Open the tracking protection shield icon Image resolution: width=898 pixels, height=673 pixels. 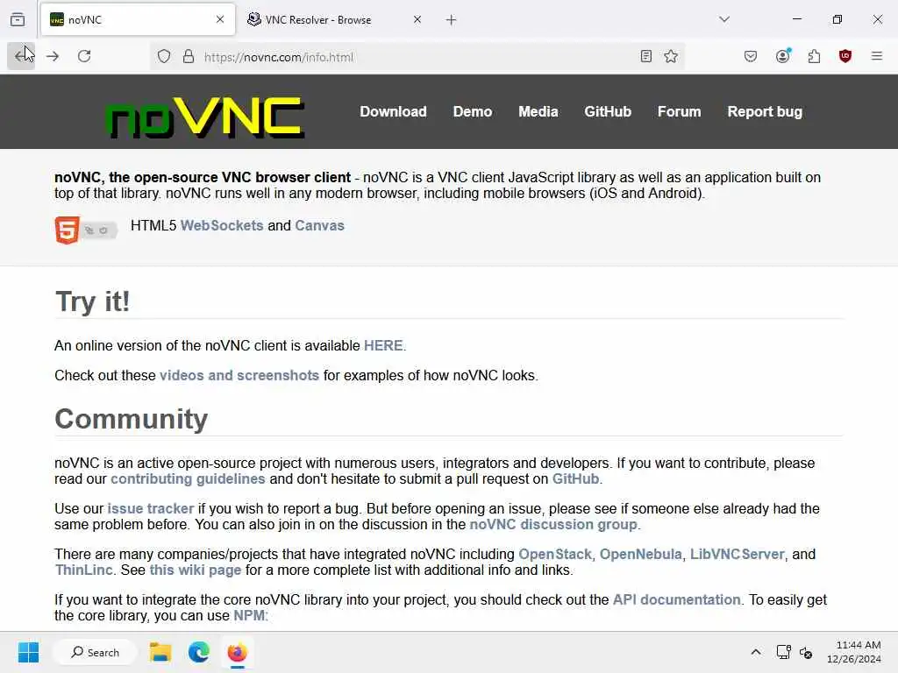[x=164, y=57]
